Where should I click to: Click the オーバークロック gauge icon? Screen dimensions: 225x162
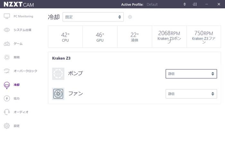(x=7, y=71)
